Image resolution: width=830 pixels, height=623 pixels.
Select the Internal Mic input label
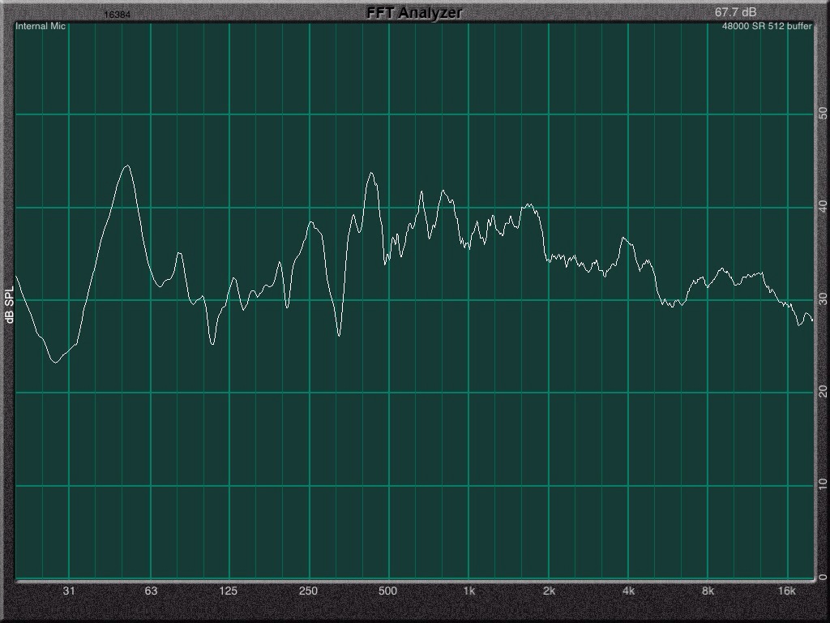[41, 26]
